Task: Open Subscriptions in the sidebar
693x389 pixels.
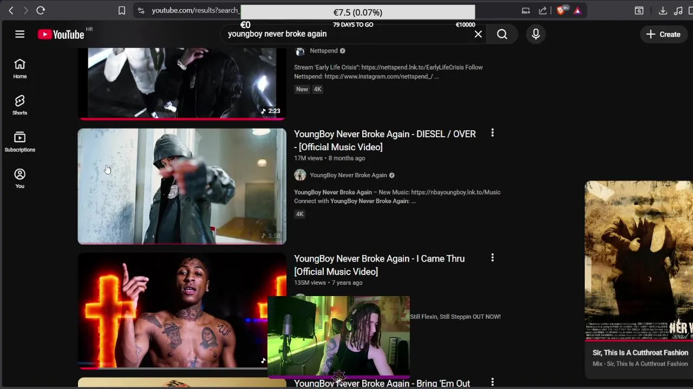Action: (20, 142)
